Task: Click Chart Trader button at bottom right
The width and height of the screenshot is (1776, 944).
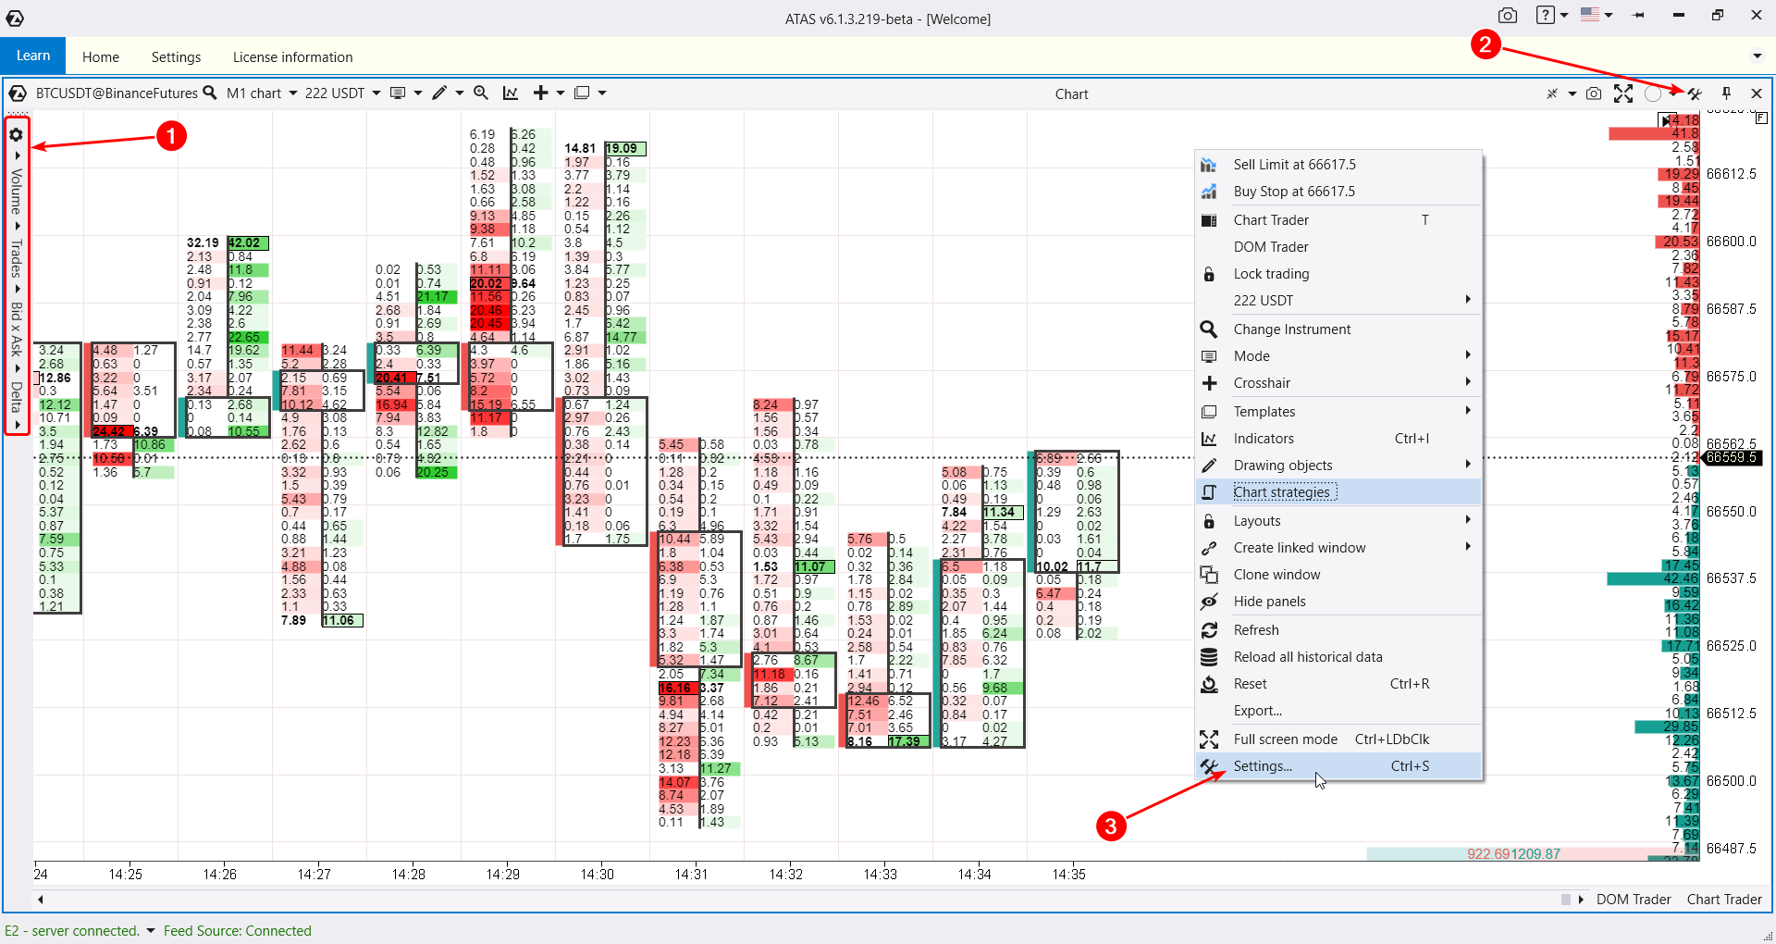Action: click(x=1724, y=900)
